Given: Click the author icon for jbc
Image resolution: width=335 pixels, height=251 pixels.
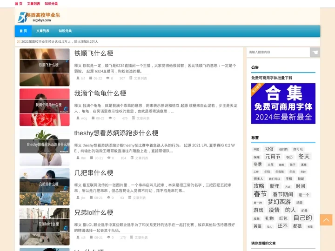Looking at the screenshot, I should point(78,198).
